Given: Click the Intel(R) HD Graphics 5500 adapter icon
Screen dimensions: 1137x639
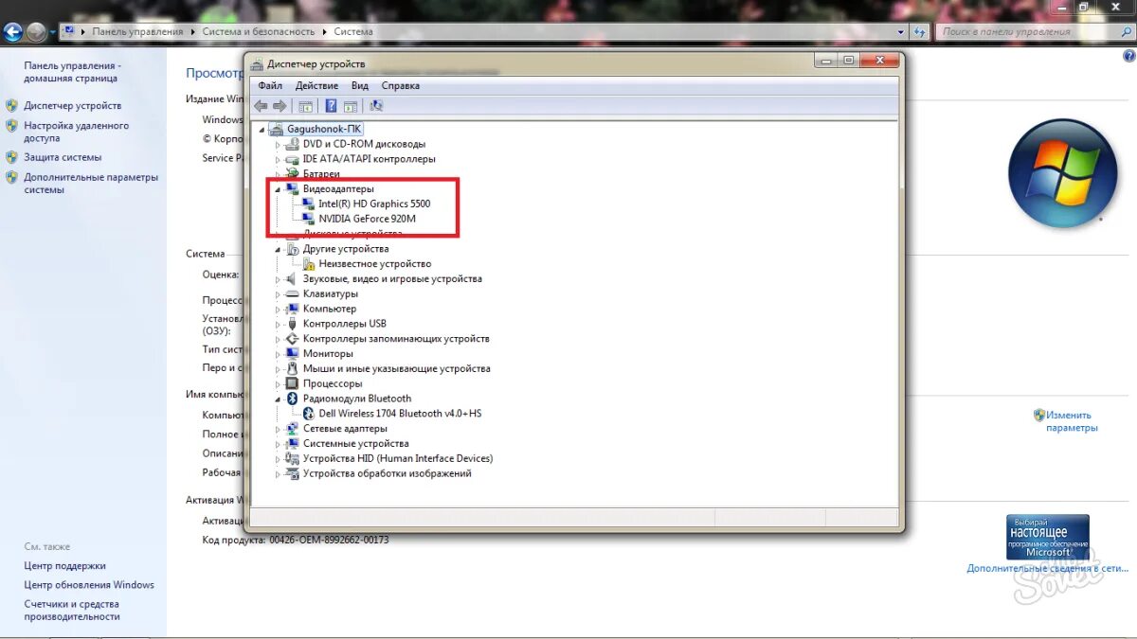Looking at the screenshot, I should [x=308, y=204].
